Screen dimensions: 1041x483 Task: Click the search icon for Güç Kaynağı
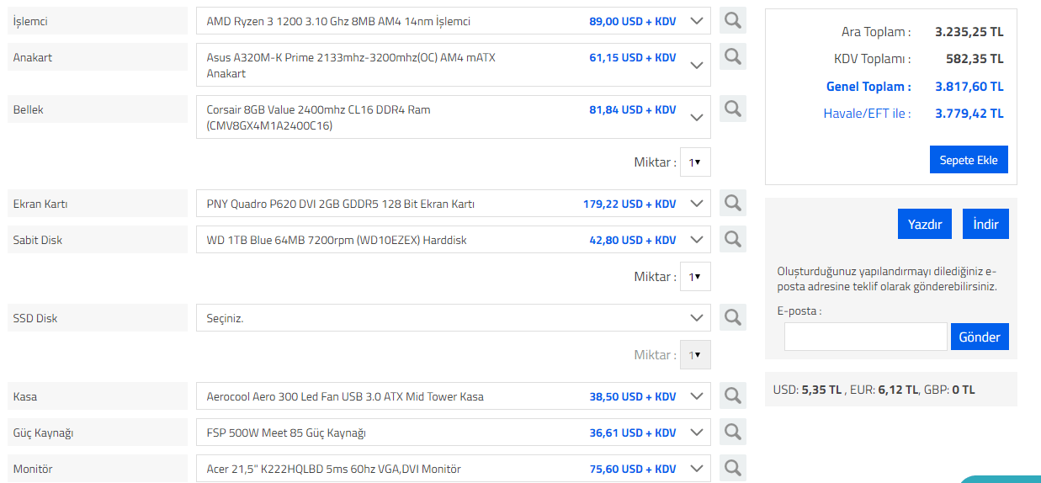pos(733,433)
